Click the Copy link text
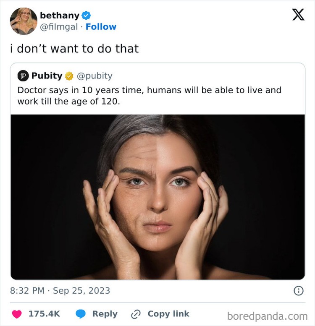The width and height of the screenshot is (315, 326). (168, 314)
